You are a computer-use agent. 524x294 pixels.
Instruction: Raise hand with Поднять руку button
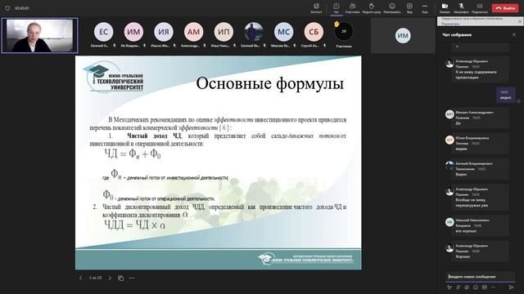point(371,8)
